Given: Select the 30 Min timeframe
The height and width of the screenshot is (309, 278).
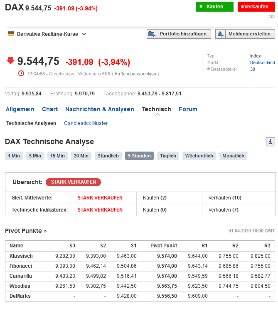Looking at the screenshot, I should pyautogui.click(x=81, y=156).
